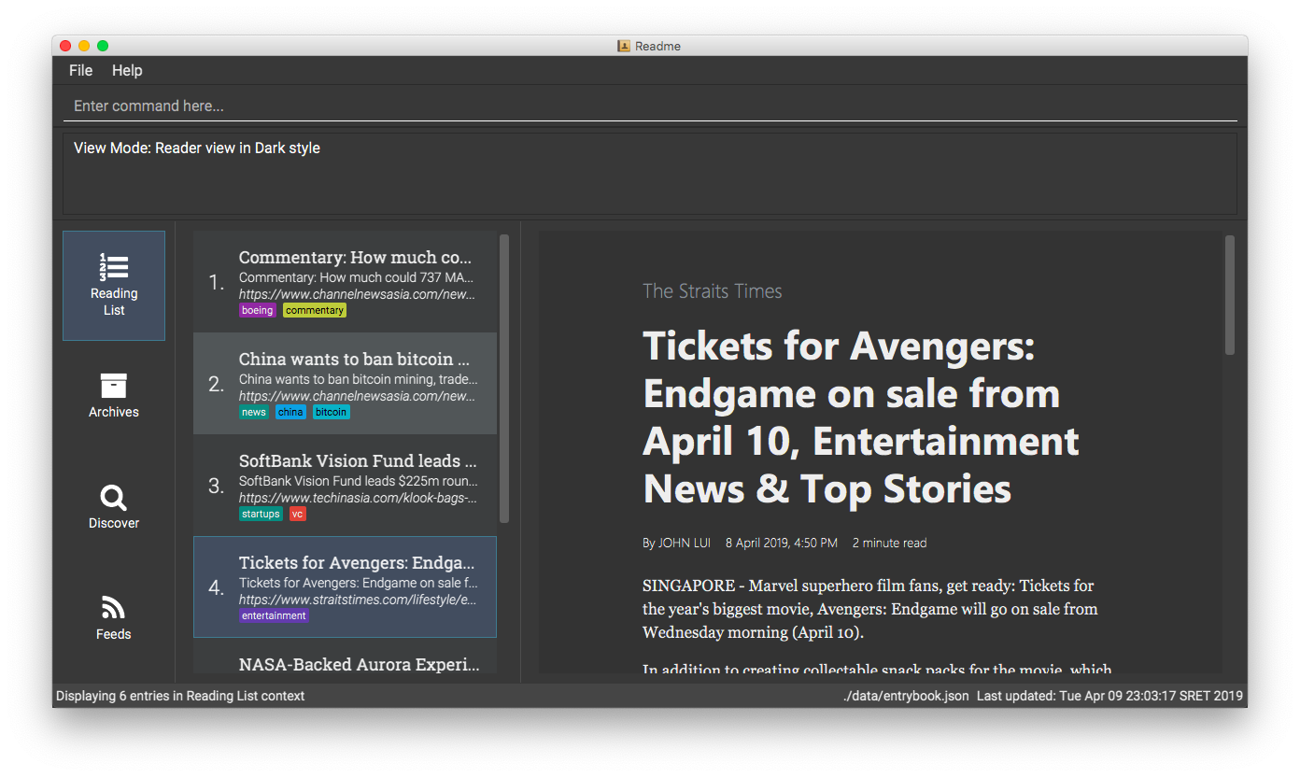Click 'The Straits Times' source label
1300x777 pixels.
713,291
